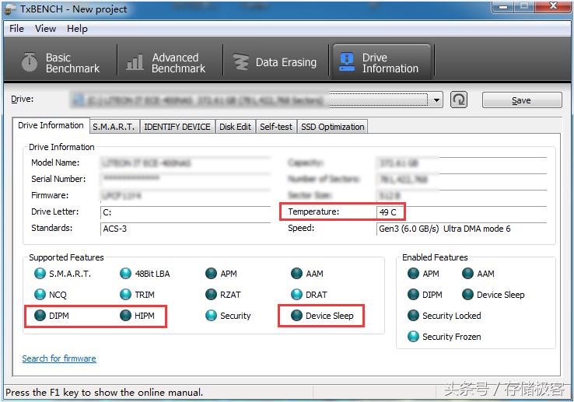
Task: Click the TRIM feature indicator
Action: pos(125,295)
